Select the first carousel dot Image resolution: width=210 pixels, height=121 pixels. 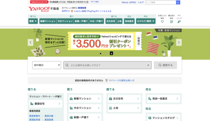click(98, 54)
